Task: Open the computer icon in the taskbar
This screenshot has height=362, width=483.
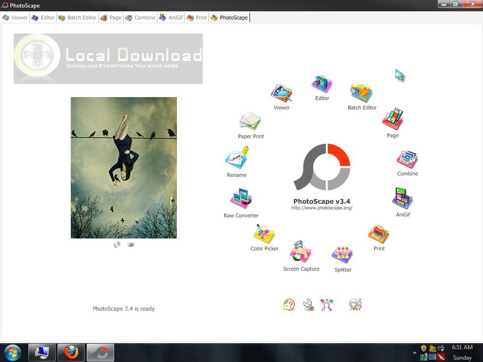Action: [42, 353]
